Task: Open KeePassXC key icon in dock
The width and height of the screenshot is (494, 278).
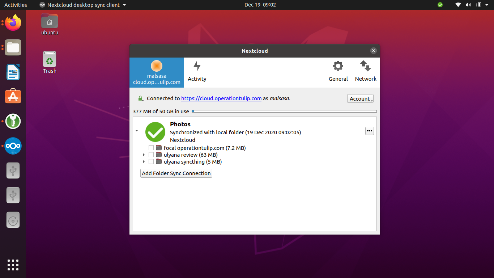Action: coord(13,121)
